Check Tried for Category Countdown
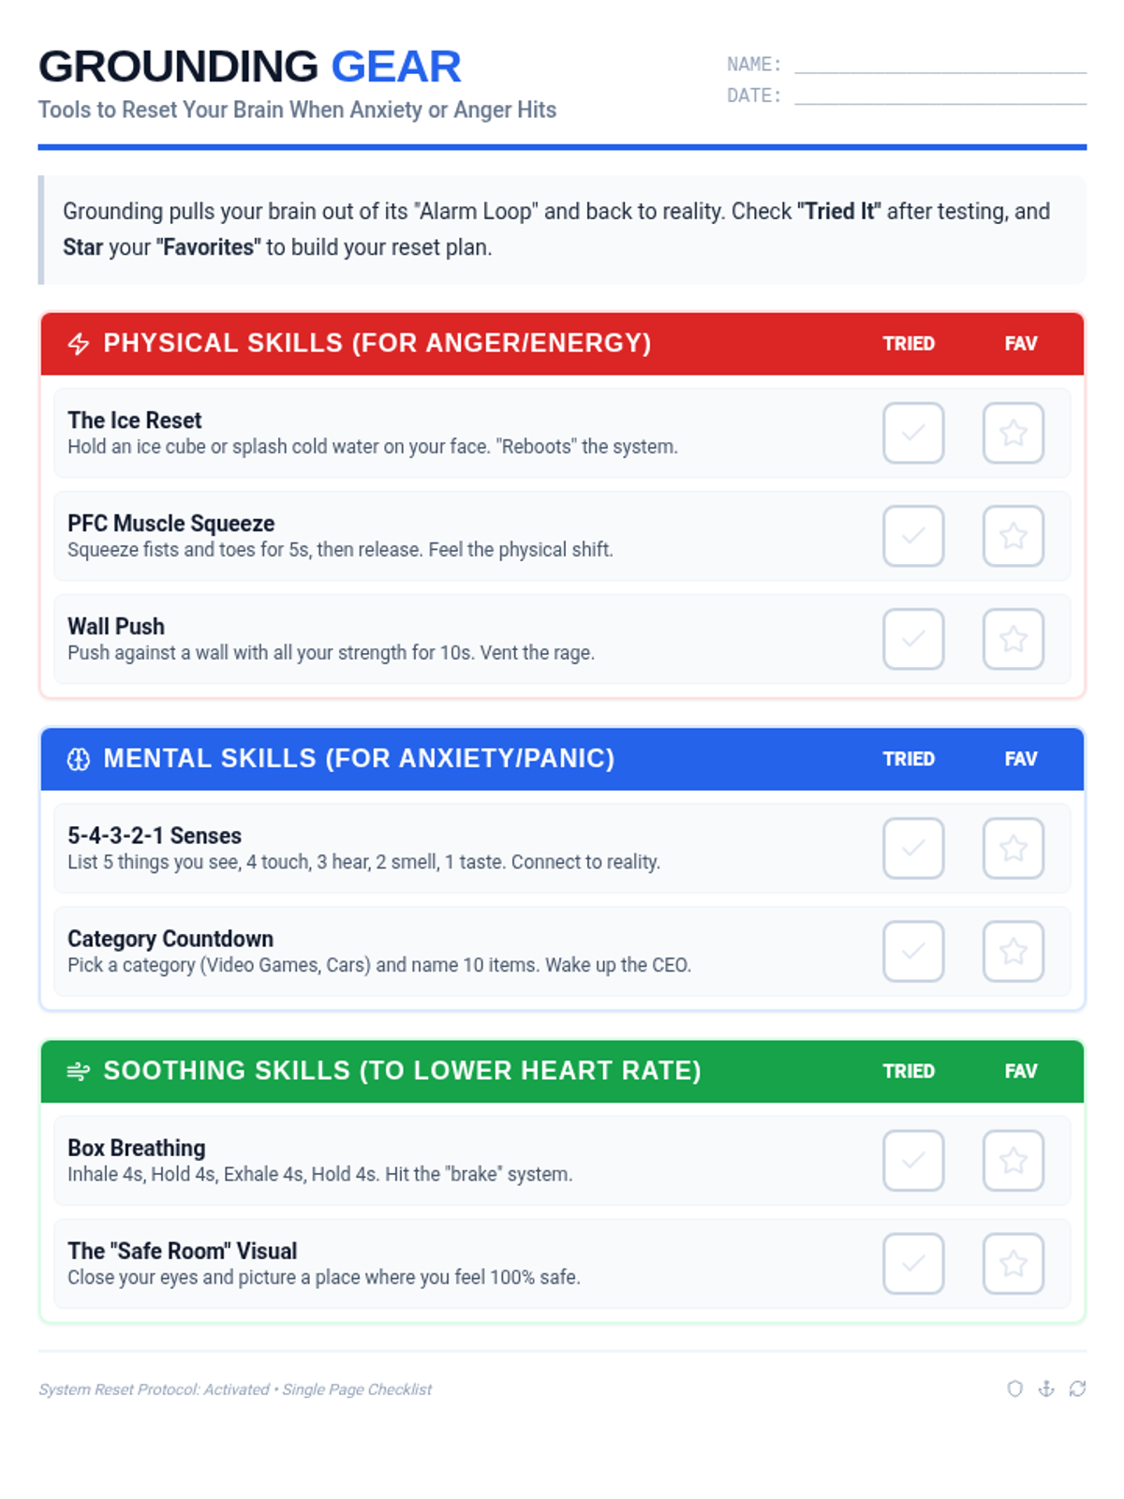Image resolution: width=1124 pixels, height=1499 pixels. coord(913,951)
